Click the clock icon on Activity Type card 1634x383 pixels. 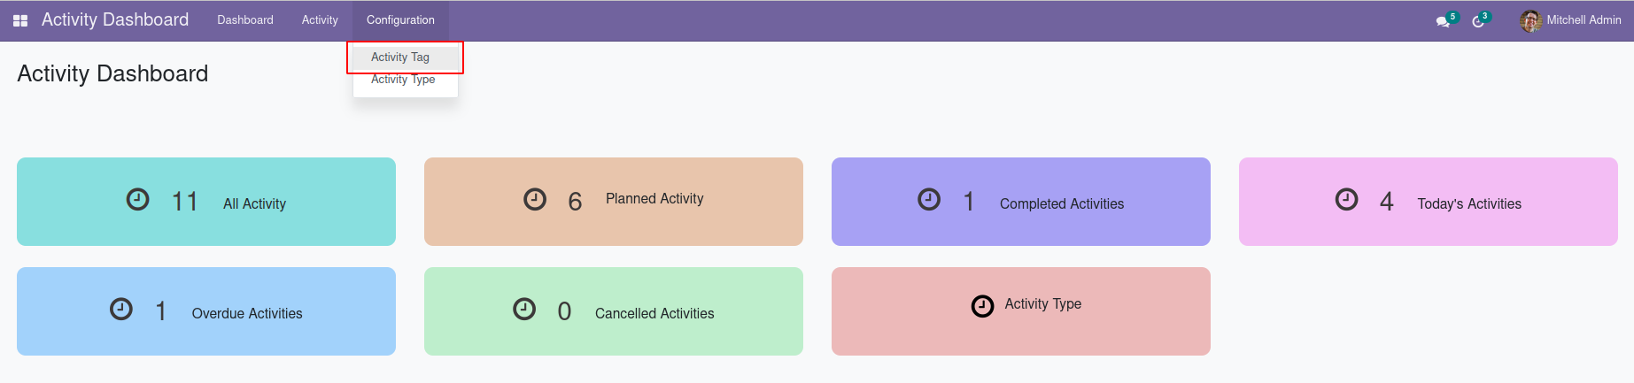[x=982, y=306]
